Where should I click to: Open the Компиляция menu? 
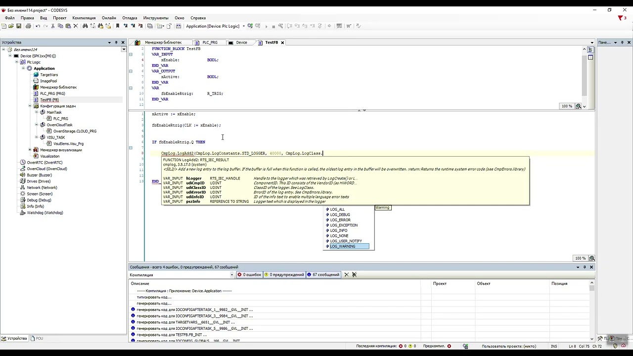point(84,18)
